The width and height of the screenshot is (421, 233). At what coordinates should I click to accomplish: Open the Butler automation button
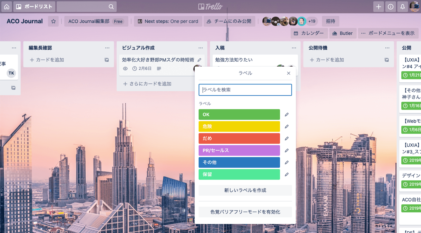pos(343,33)
